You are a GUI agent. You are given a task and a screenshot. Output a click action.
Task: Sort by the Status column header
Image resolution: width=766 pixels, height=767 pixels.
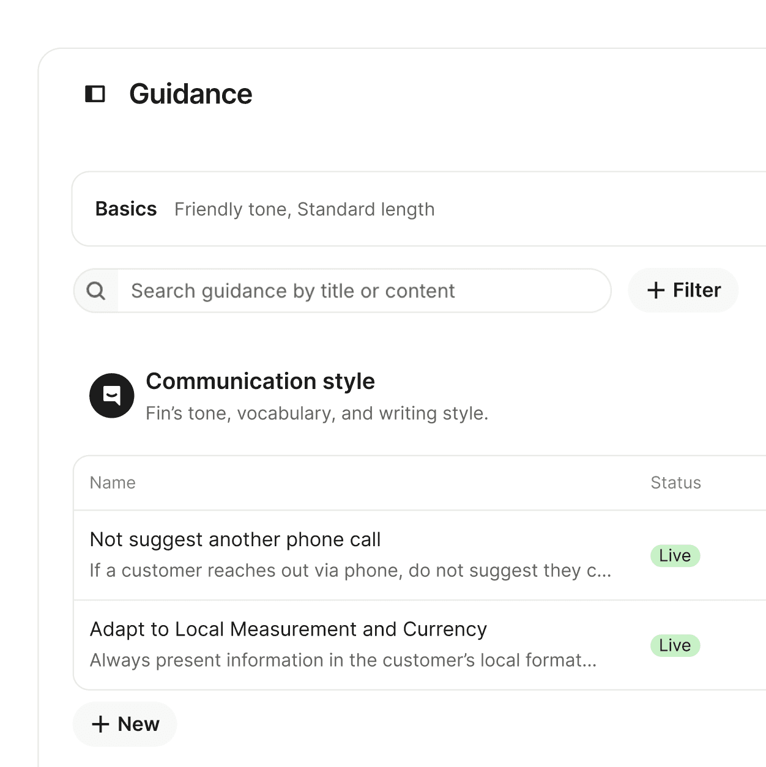click(675, 483)
